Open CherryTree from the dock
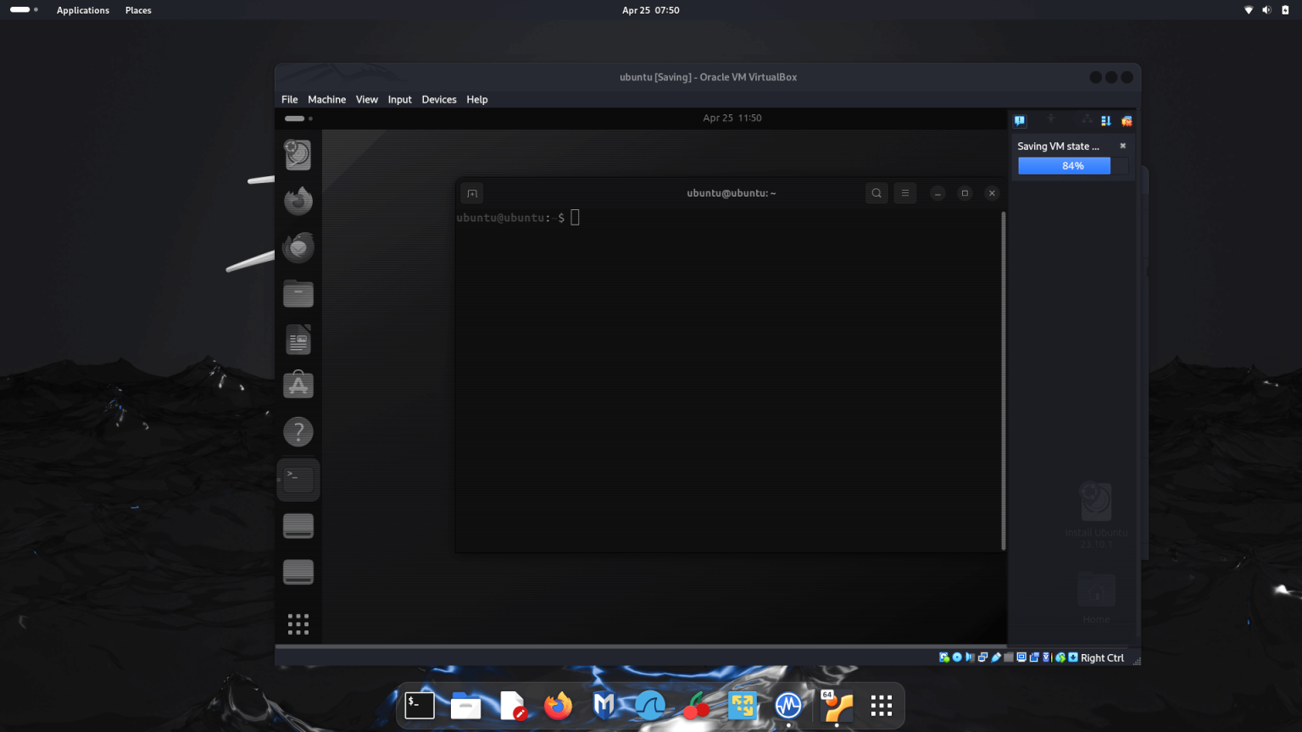 point(696,705)
